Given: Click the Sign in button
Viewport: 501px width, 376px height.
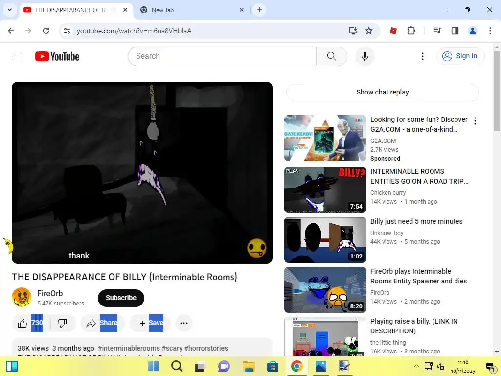Looking at the screenshot, I should click(x=460, y=56).
